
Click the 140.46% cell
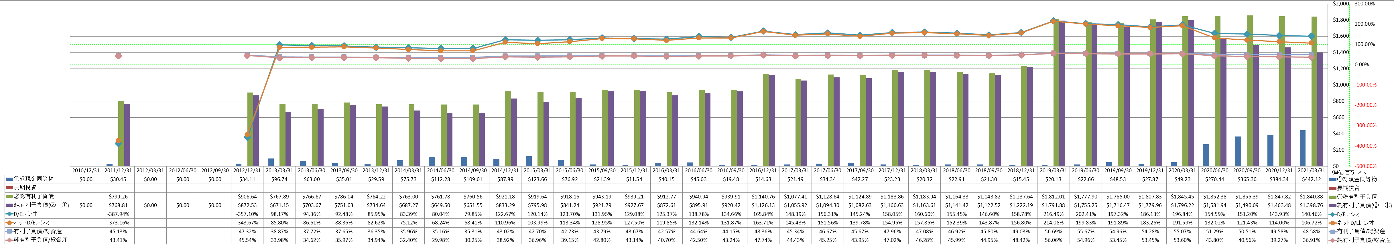click(x=1312, y=214)
